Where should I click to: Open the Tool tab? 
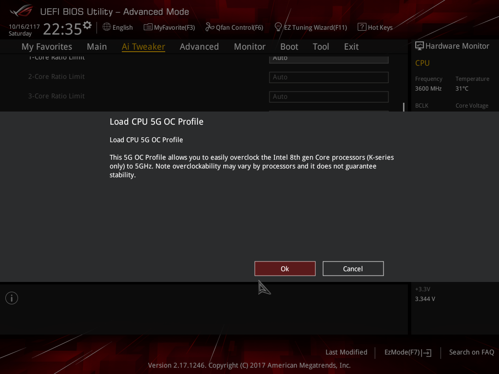321,47
